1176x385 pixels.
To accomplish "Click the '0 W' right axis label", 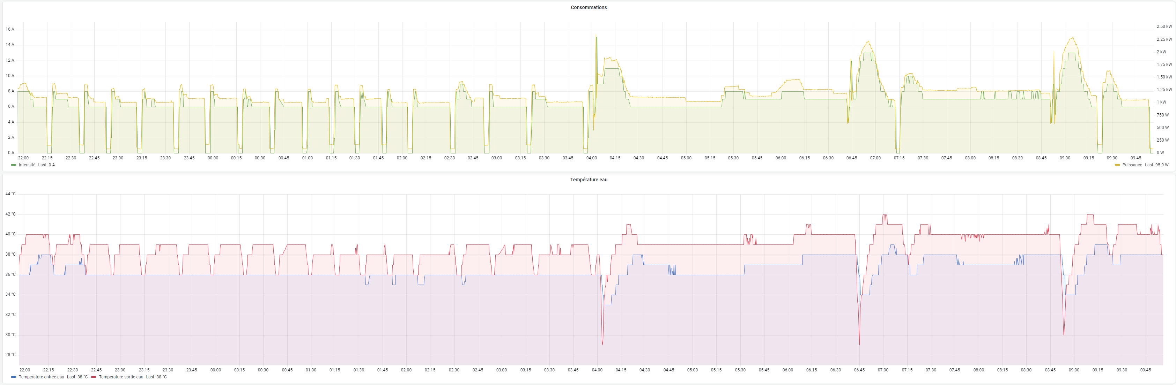I will [x=1160, y=153].
